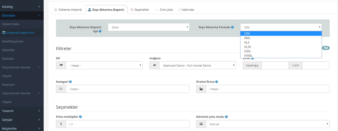Select the Dışa Aktarma (Export) tab
The image size is (338, 131).
coord(106,10)
